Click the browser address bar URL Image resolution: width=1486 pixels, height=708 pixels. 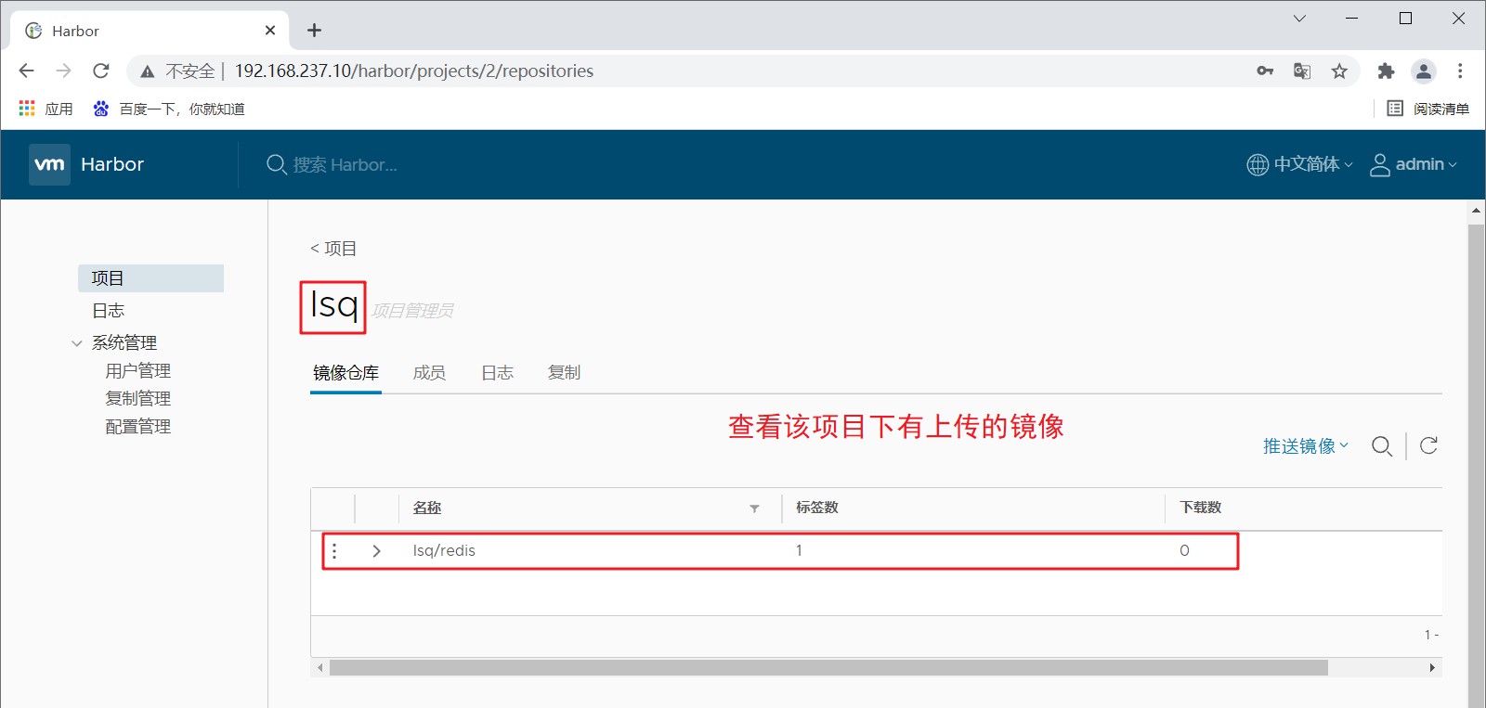pyautogui.click(x=414, y=71)
